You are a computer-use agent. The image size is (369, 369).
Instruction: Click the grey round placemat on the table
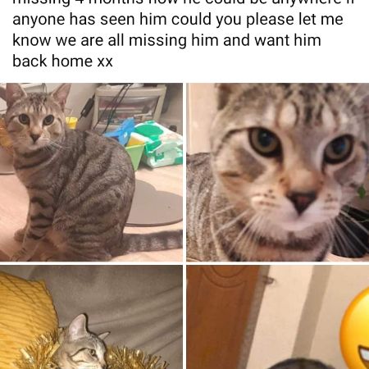coord(156,203)
